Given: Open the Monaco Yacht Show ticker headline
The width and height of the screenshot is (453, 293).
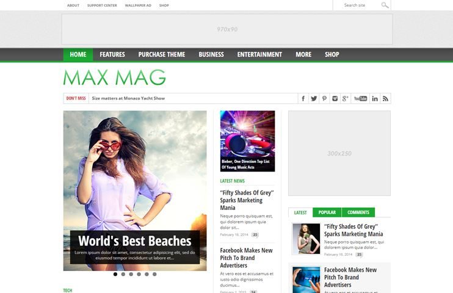Looking at the screenshot, I should 128,98.
